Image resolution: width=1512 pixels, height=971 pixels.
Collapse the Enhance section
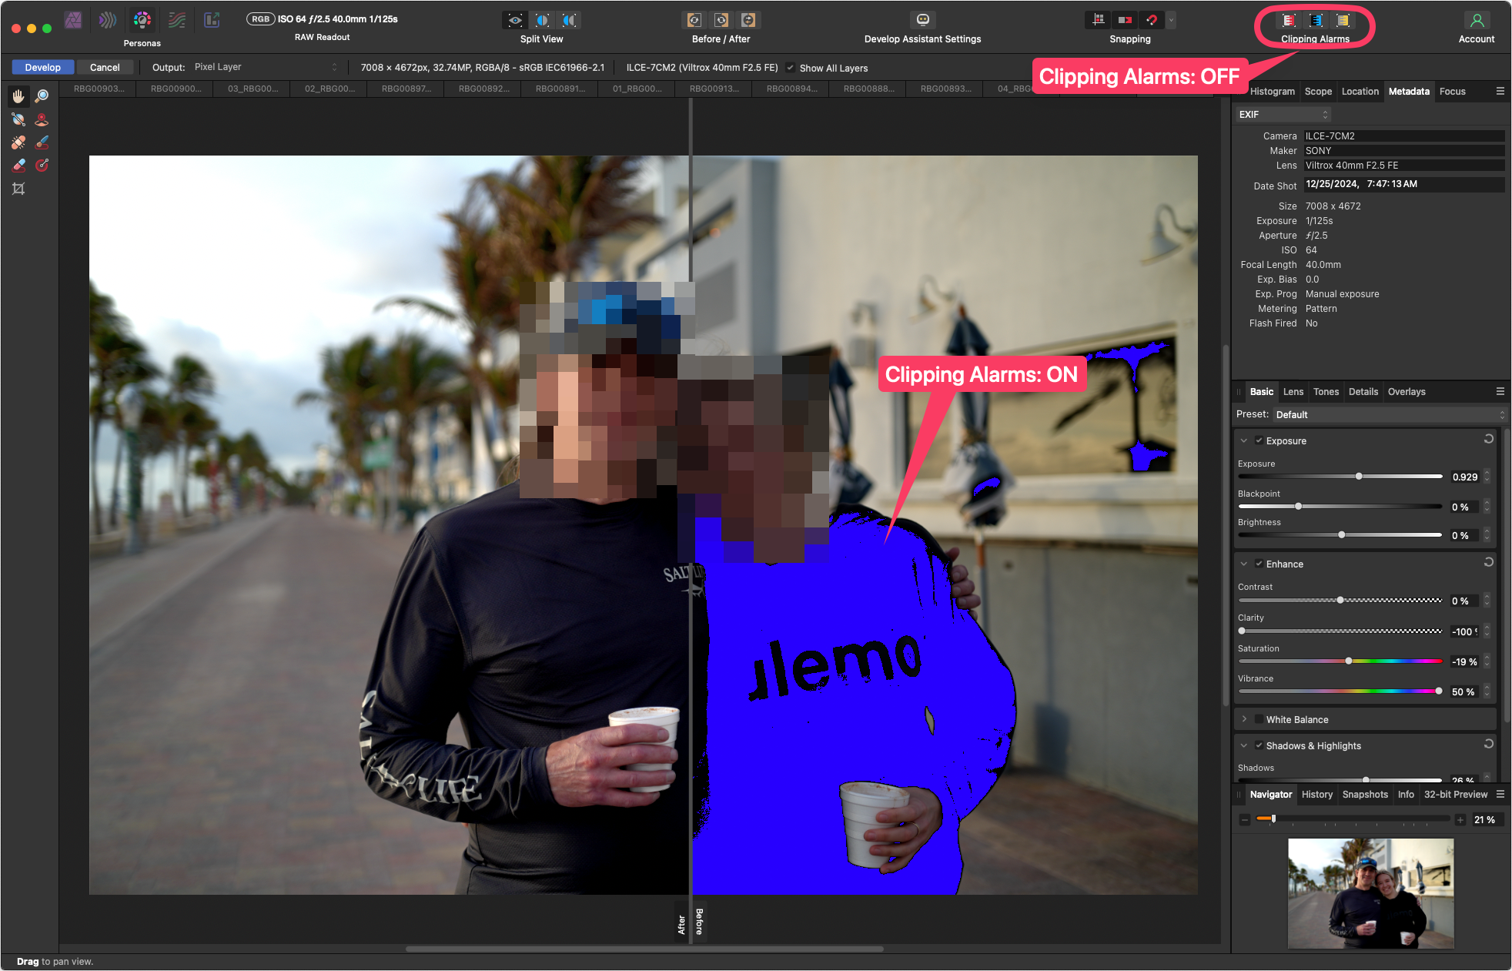point(1244,564)
